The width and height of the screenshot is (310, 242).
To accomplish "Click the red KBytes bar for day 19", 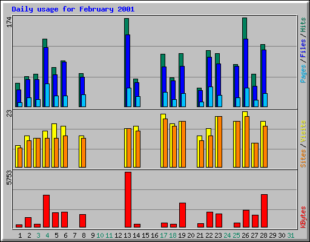I will [x=182, y=215].
